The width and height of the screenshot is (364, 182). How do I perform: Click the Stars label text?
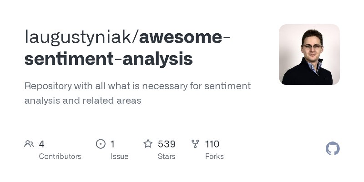pyautogui.click(x=167, y=157)
